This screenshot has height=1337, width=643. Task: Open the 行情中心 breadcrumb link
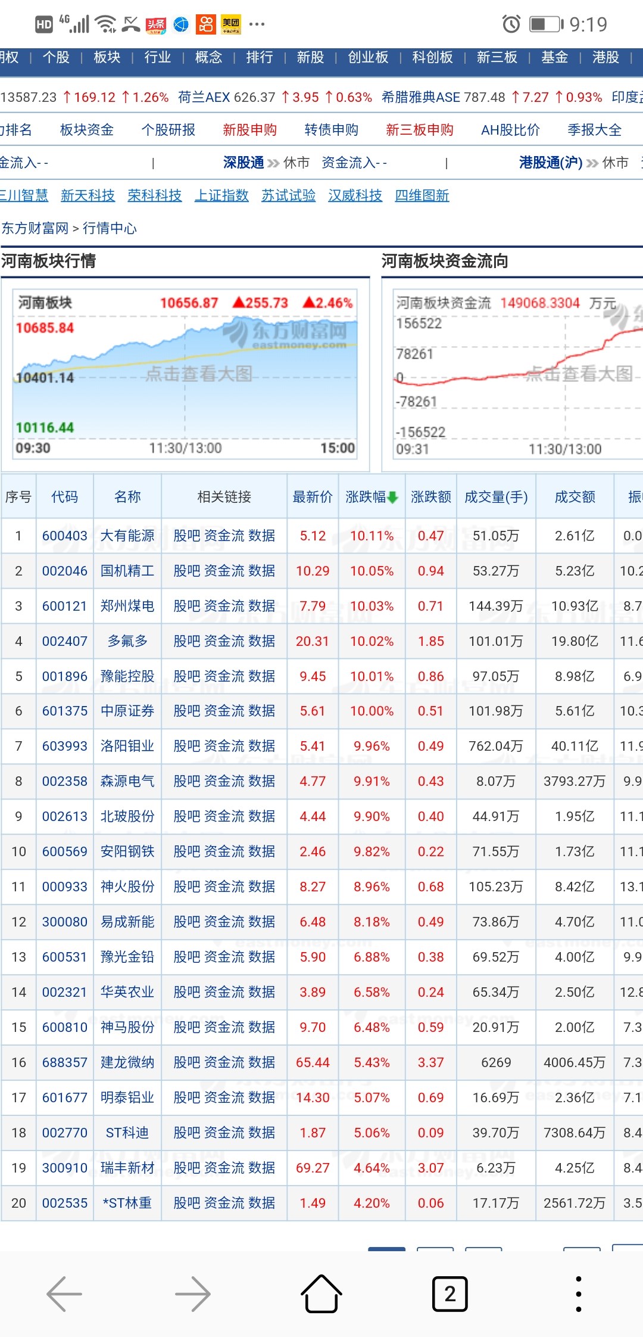click(x=110, y=228)
